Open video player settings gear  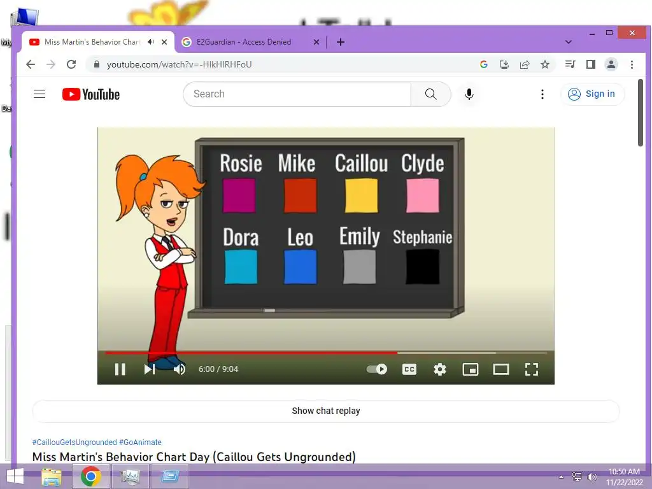coord(439,369)
